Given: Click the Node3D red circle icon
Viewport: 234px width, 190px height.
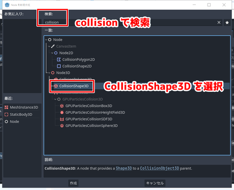Looking at the screenshot, I should tap(53, 73).
